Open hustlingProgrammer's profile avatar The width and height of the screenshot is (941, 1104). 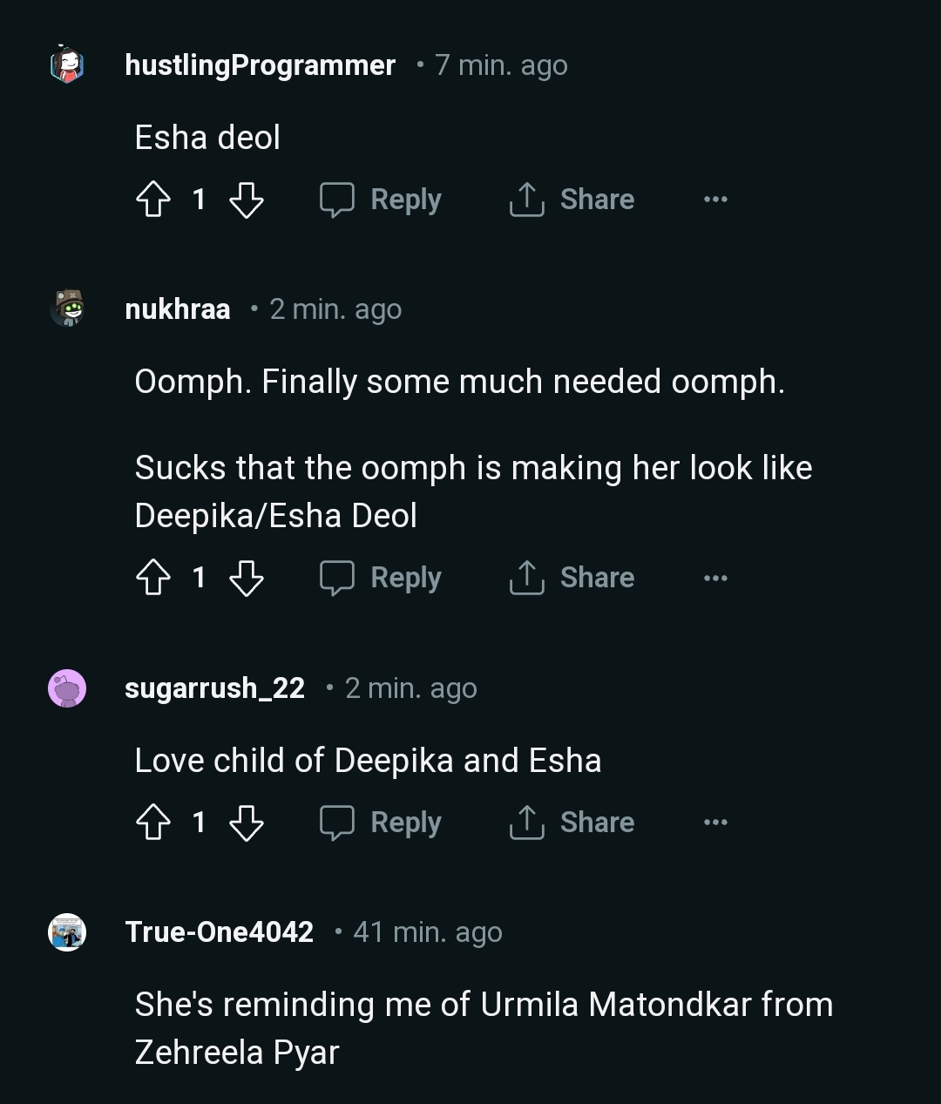(x=67, y=65)
